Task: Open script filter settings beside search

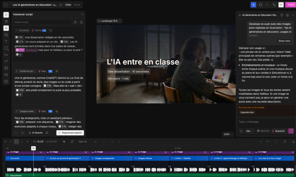Action: point(75,22)
